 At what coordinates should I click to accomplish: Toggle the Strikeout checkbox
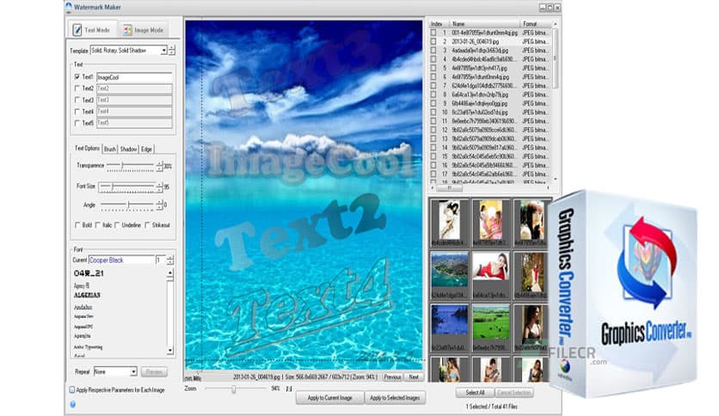tap(147, 225)
